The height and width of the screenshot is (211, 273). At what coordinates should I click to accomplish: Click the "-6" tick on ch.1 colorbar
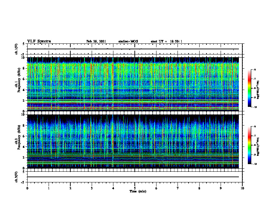point(254,69)
